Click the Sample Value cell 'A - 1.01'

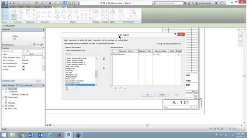160,54
